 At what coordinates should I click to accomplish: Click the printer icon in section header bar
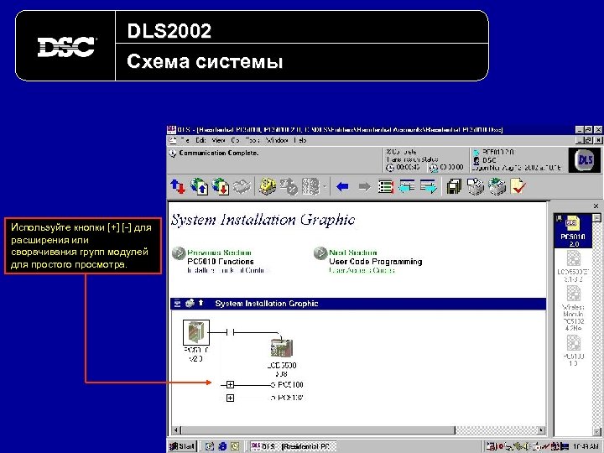pyautogui.click(x=190, y=303)
